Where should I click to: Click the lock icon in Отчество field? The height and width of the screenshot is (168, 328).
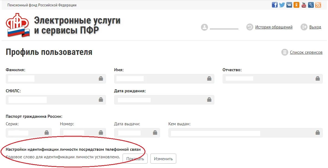[317, 78]
